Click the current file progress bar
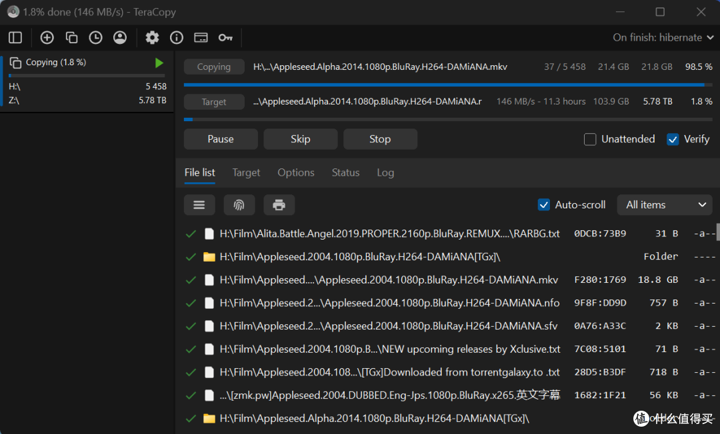The height and width of the screenshot is (434, 720). [x=448, y=85]
